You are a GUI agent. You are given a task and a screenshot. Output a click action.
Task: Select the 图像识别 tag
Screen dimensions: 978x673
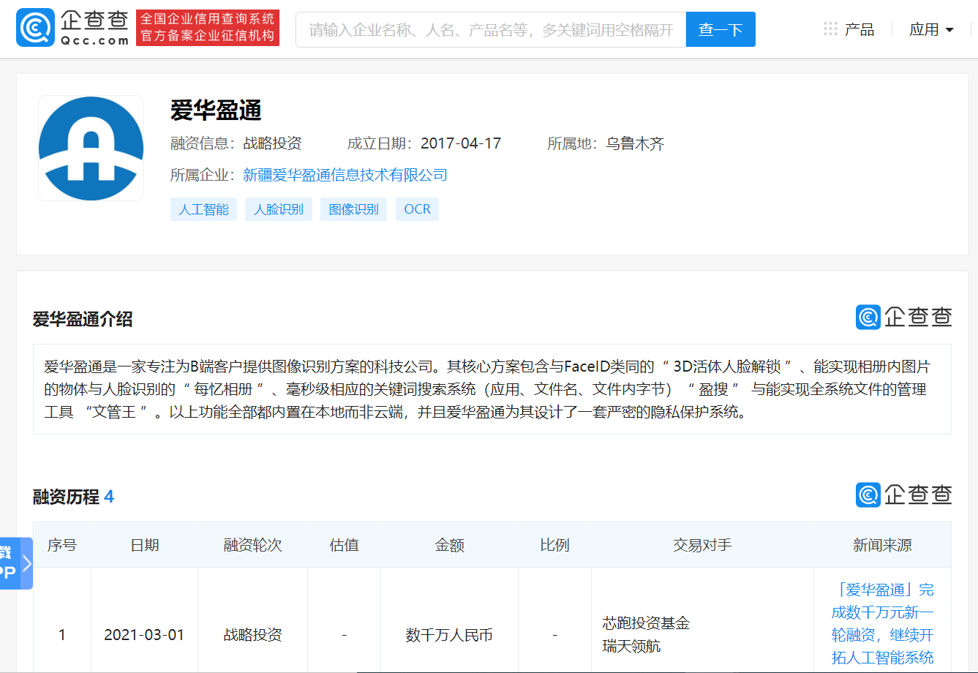click(x=353, y=209)
